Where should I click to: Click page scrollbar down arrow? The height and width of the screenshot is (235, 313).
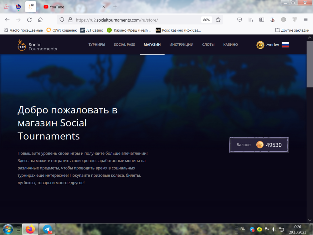(x=310, y=220)
